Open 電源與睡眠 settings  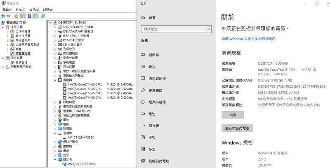click(x=157, y=102)
